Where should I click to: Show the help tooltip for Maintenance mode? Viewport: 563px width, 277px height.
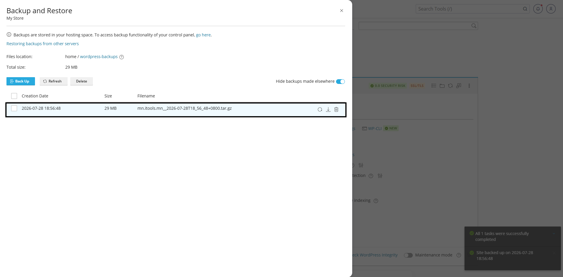click(459, 255)
